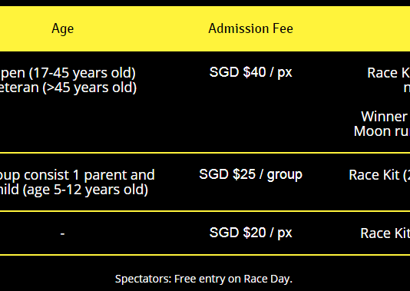
Task: Click the Race Kit (2 text, second row
Action: coord(379,175)
